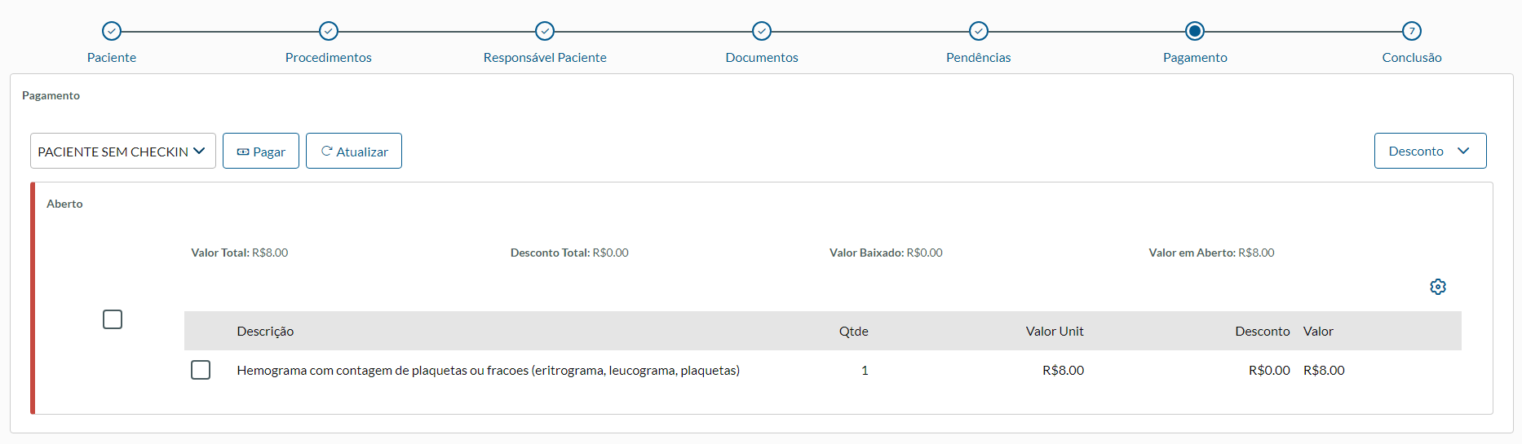This screenshot has width=1522, height=444.
Task: Click the Qtde column header
Action: (854, 332)
